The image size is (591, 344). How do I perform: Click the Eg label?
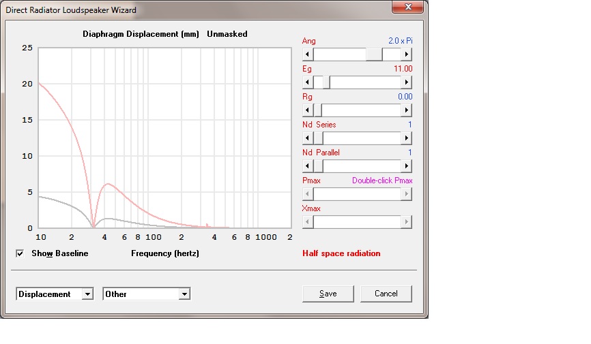(x=307, y=69)
